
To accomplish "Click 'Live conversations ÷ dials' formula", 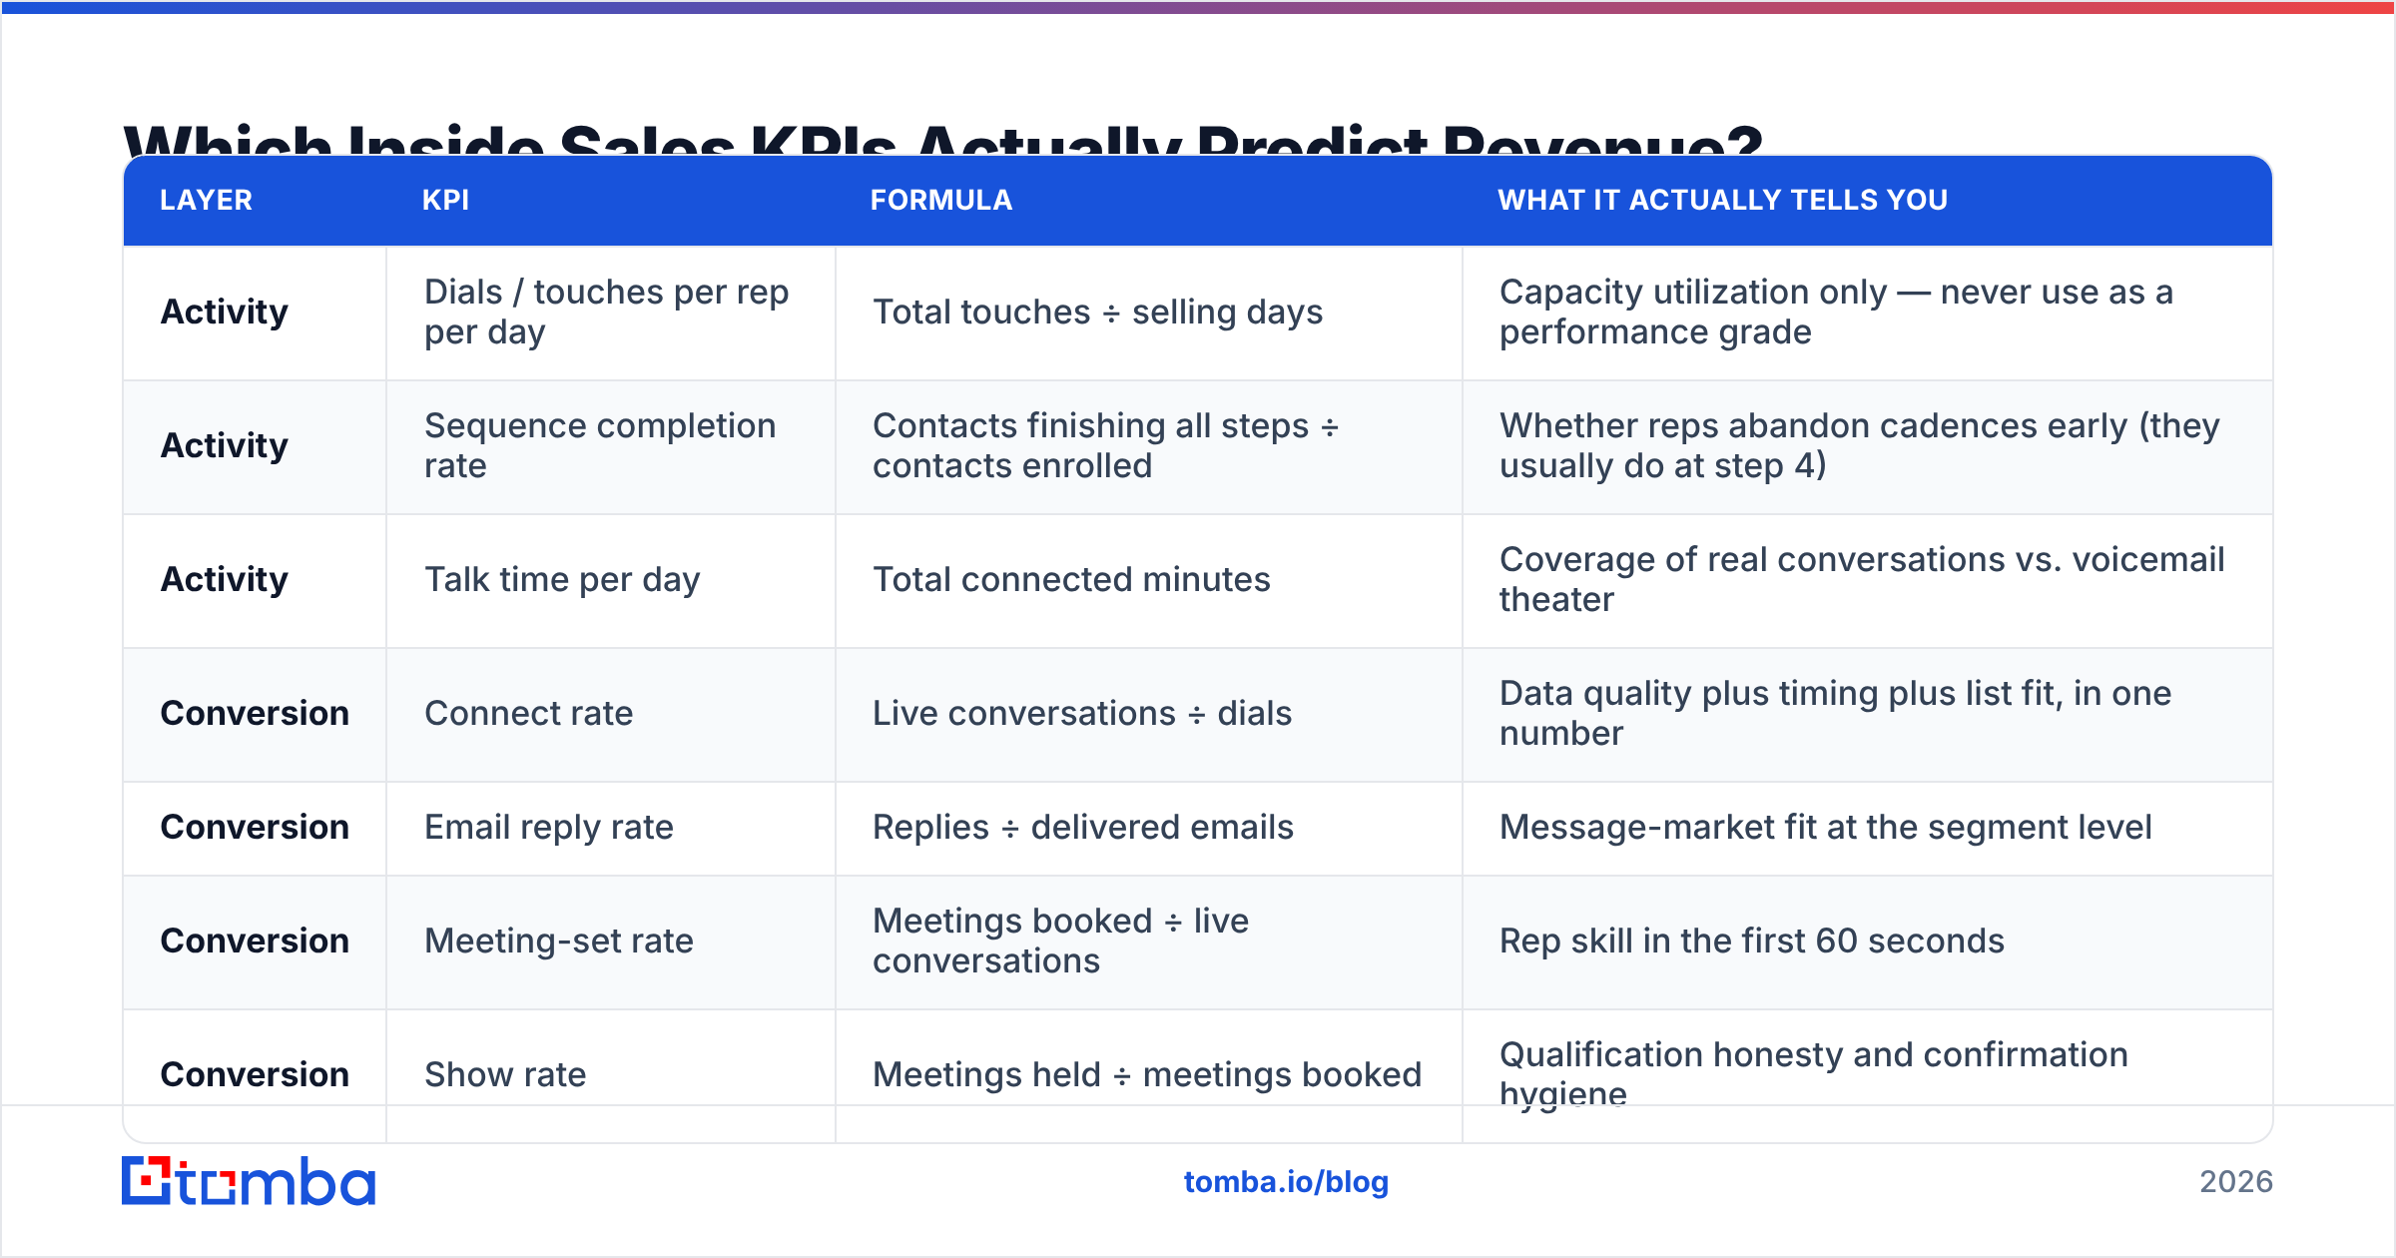I will coord(1082,713).
